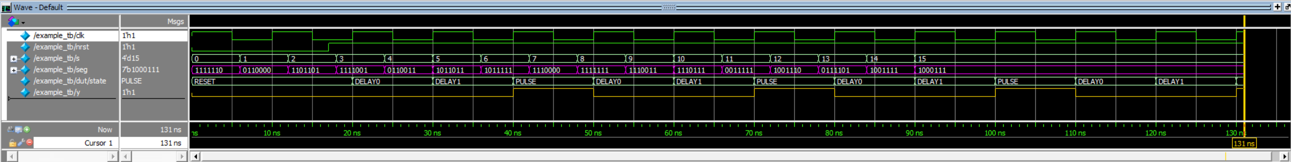The width and height of the screenshot is (1291, 162).
Task: Click the Msgs column header
Action: coord(175,21)
